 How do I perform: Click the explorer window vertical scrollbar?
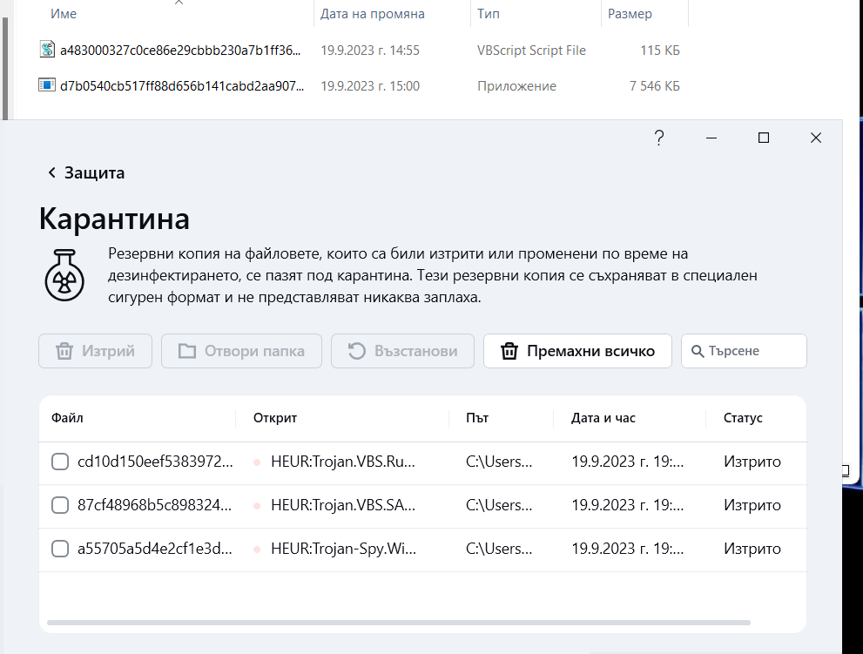[x=5, y=68]
